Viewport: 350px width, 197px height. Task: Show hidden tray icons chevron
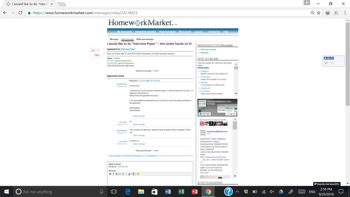[x=237, y=192]
